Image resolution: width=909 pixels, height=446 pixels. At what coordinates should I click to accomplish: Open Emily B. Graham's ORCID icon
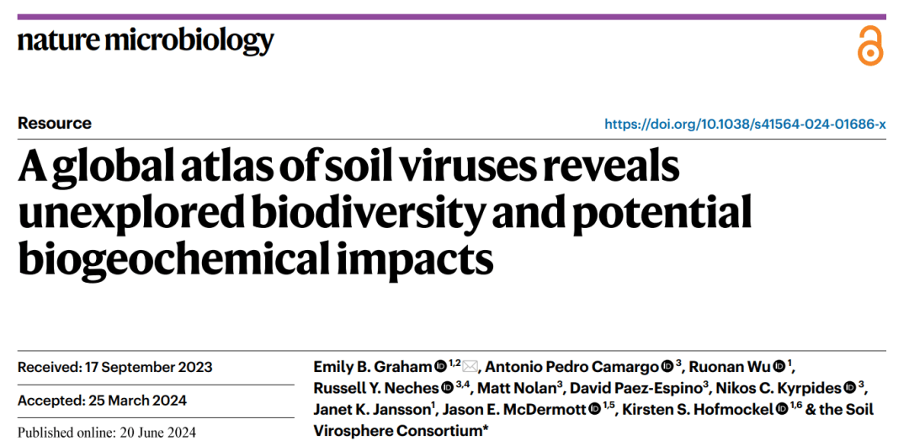(x=440, y=367)
